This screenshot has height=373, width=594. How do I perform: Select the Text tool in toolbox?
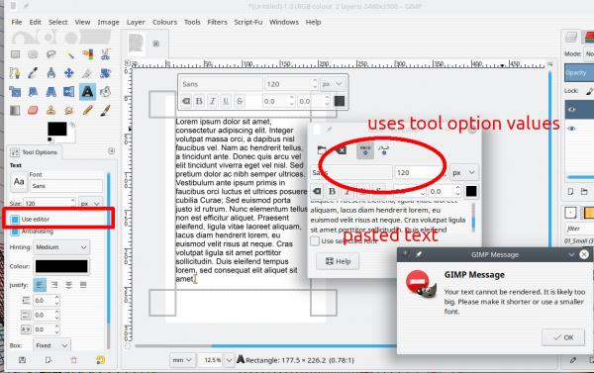pyautogui.click(x=87, y=92)
